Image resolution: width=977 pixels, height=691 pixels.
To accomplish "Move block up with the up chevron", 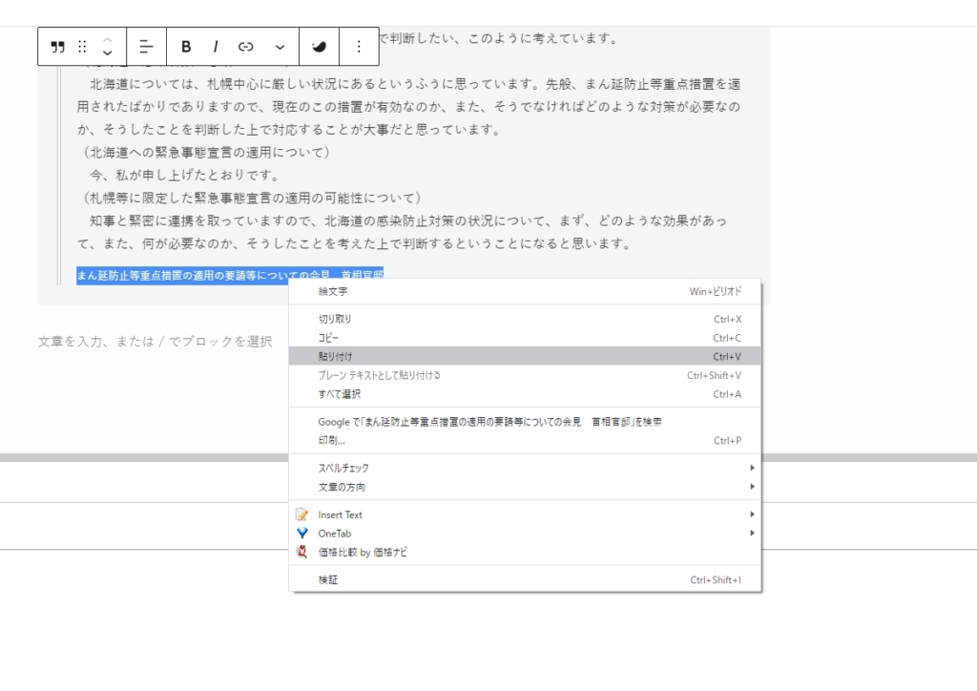I will [x=107, y=39].
